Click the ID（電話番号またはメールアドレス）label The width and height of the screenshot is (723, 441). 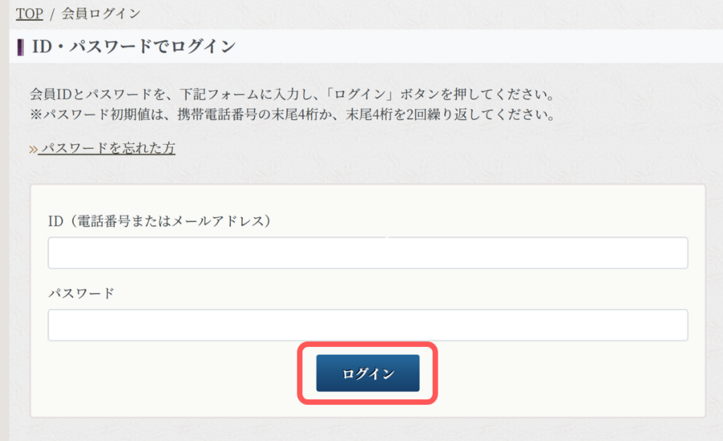click(x=160, y=221)
